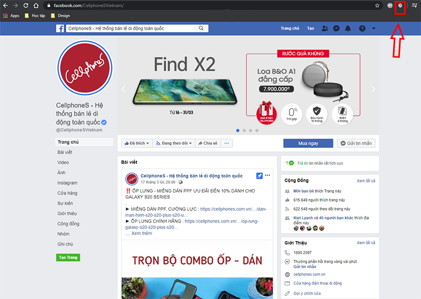The width and height of the screenshot is (421, 299).
Task: Open notifications bell icon
Action: [348, 28]
